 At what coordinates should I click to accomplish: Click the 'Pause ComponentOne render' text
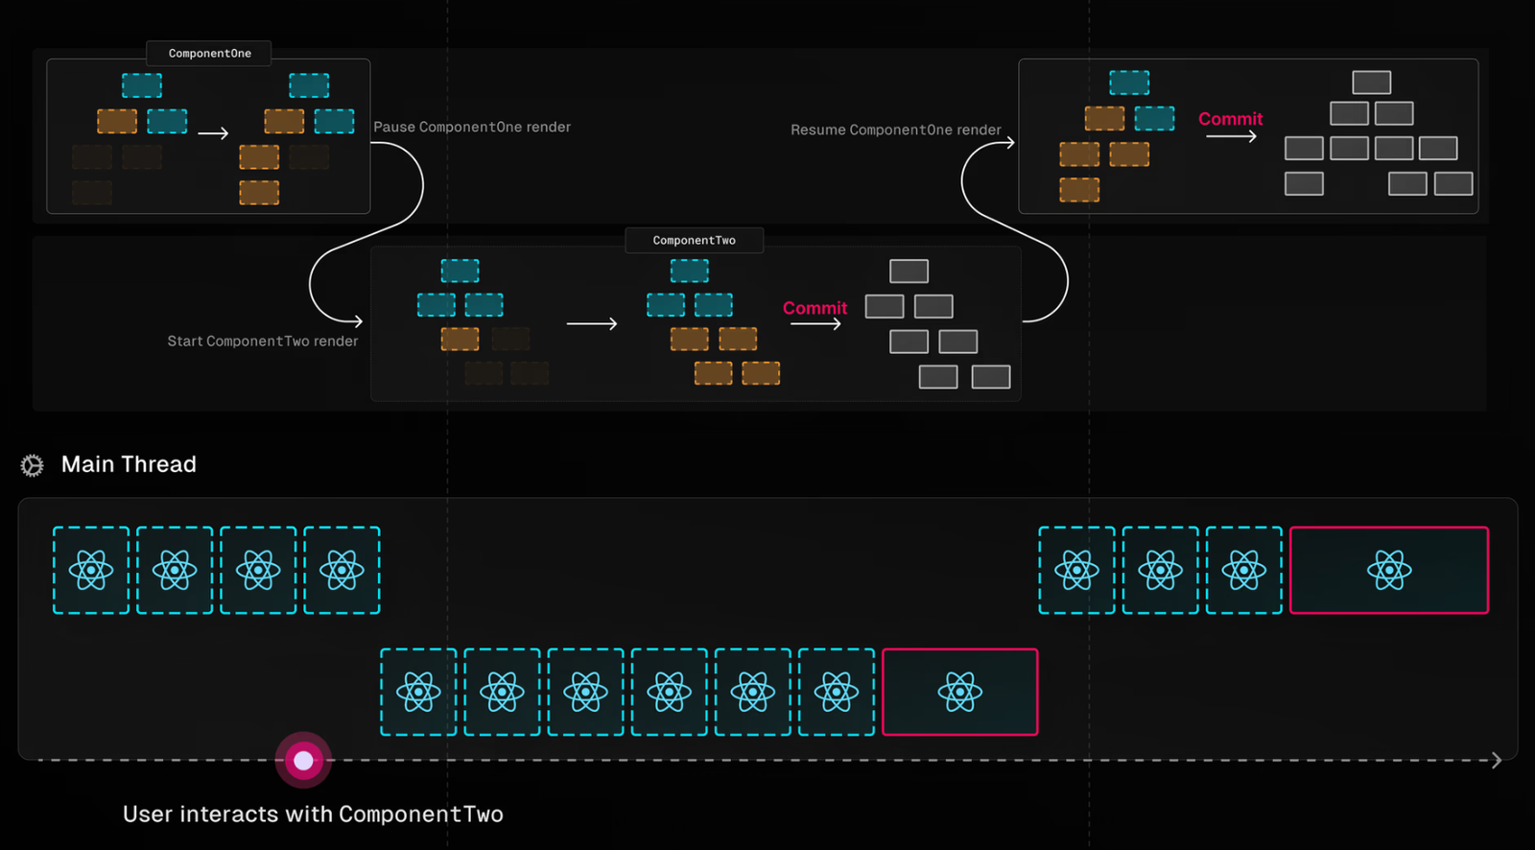pos(472,127)
